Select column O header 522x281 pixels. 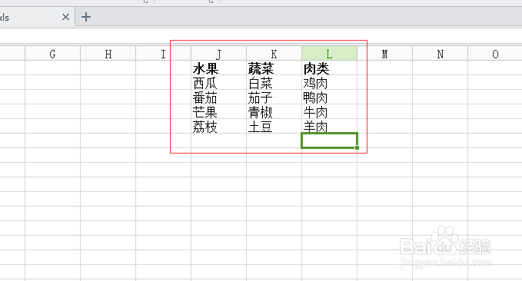[495, 54]
